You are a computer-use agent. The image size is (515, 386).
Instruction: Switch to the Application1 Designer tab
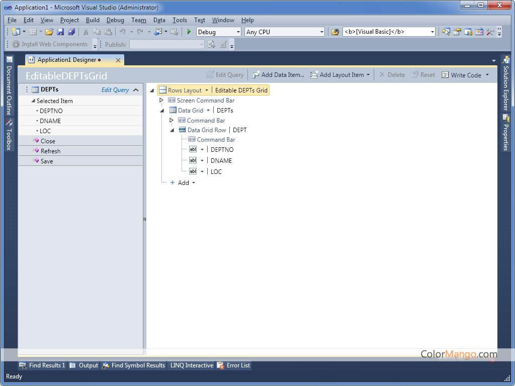pos(66,60)
